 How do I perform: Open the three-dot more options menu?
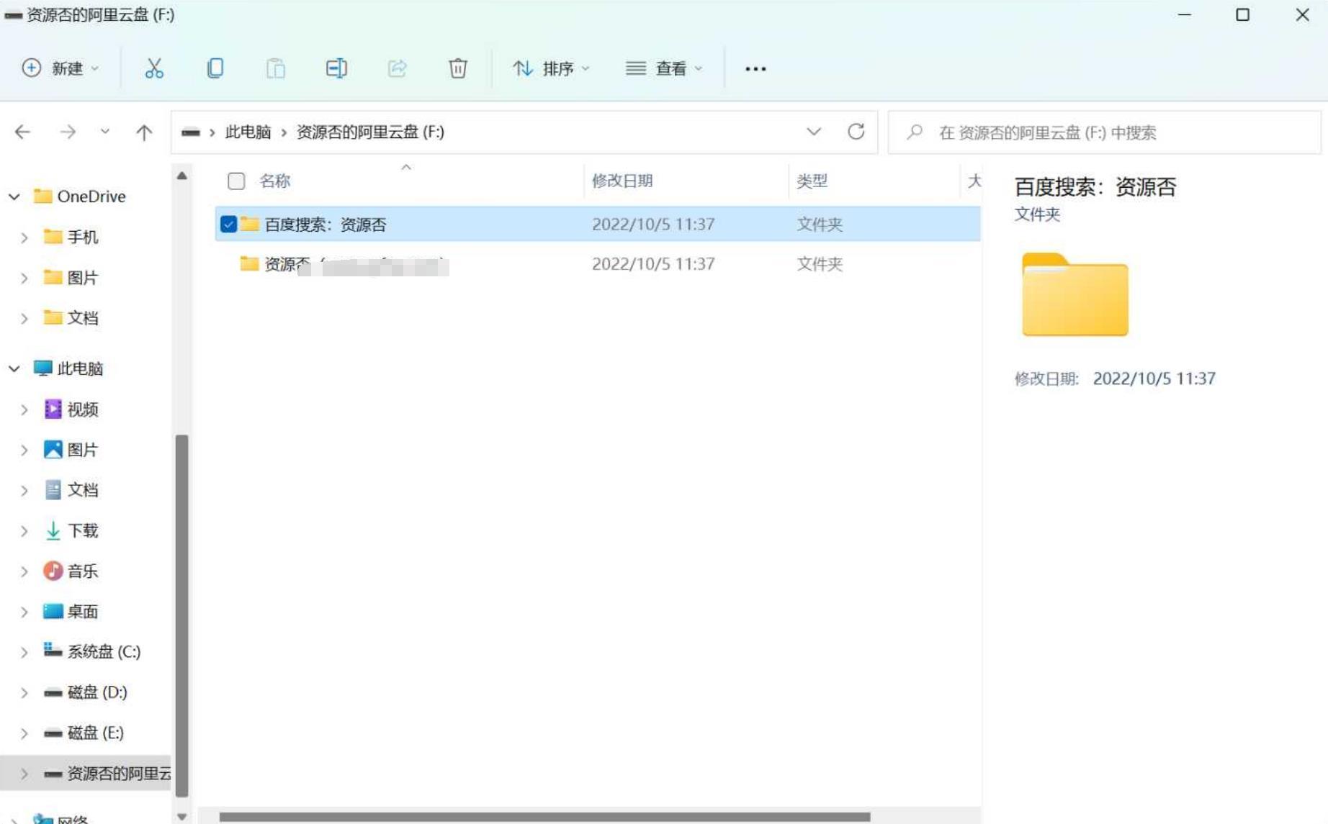coord(755,68)
